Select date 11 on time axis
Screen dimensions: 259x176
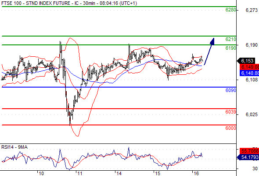pyautogui.click(x=80, y=173)
